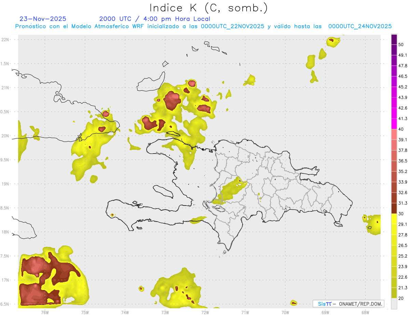Click the colorbar value '20'
410x317 pixels.
(x=401, y=298)
